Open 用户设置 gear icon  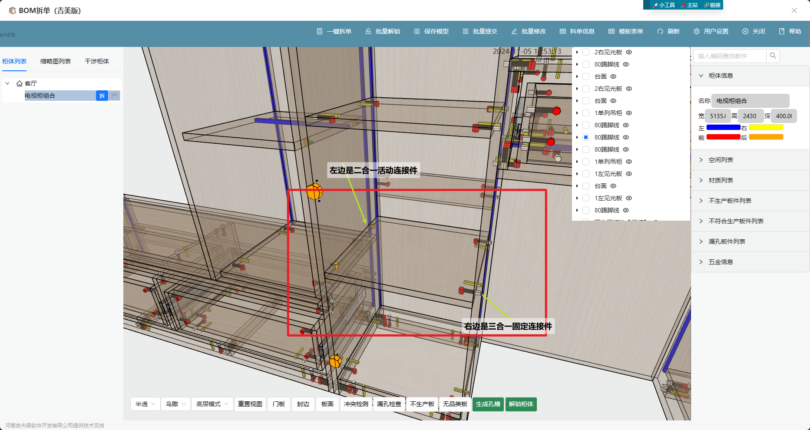tap(697, 31)
